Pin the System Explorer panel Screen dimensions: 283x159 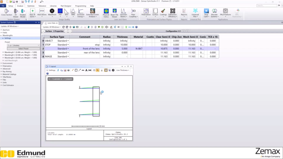[39, 22]
